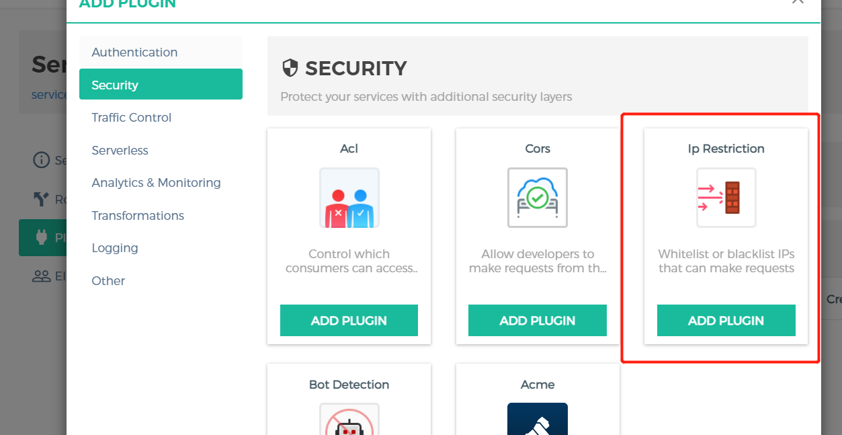
Task: Switch to Traffic Control plugins
Action: (132, 118)
